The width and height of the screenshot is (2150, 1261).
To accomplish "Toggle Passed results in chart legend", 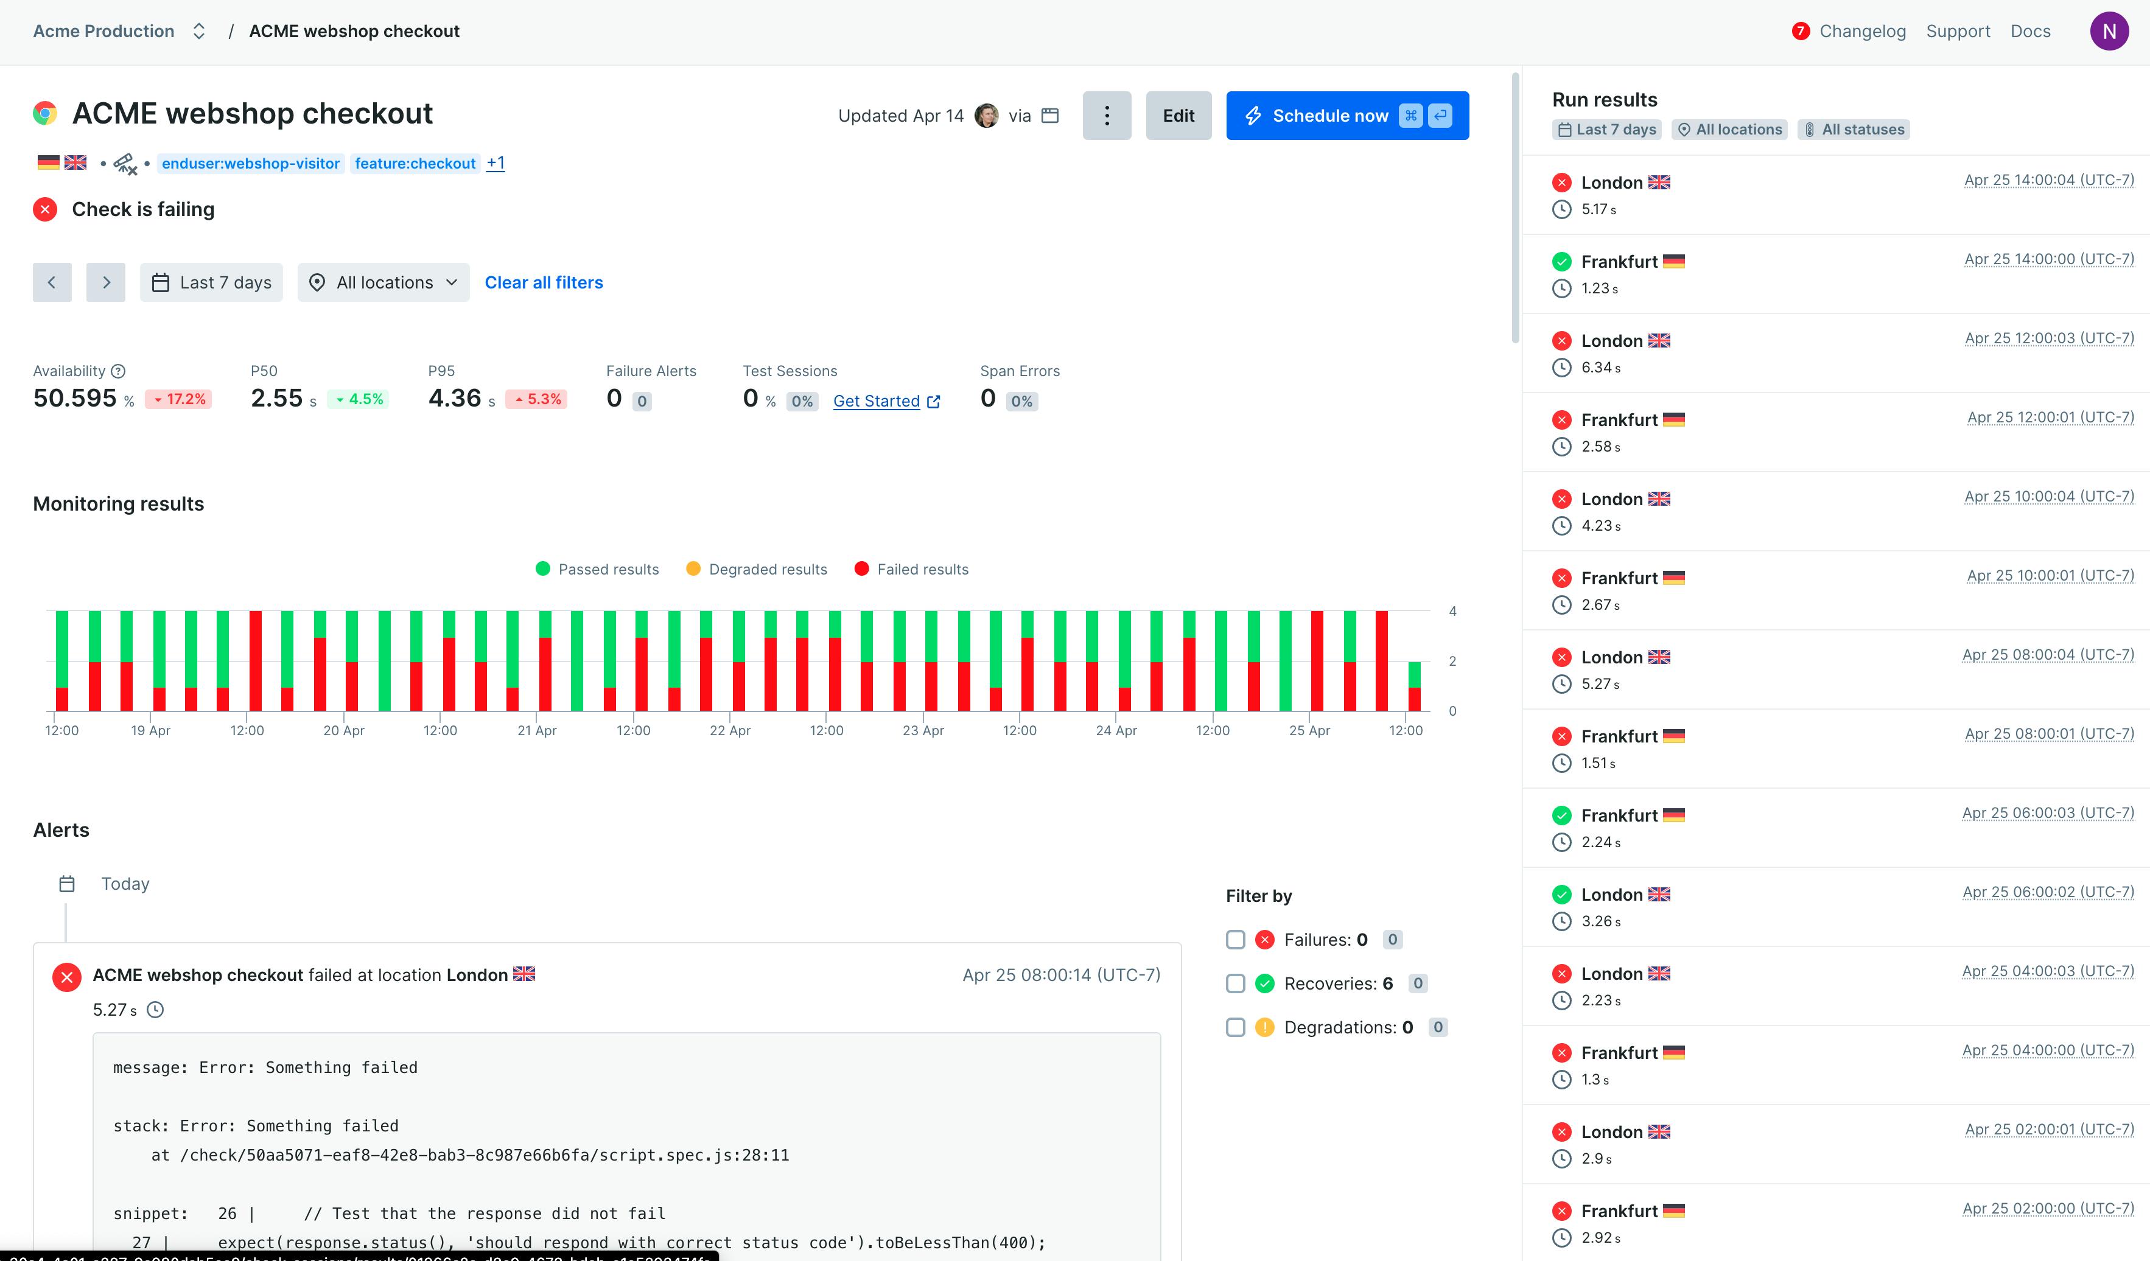I will point(597,569).
